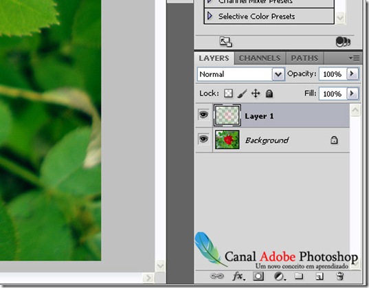This screenshot has height=288, width=369.
Task: Open the Opacity slider arrow
Action: pyautogui.click(x=353, y=74)
